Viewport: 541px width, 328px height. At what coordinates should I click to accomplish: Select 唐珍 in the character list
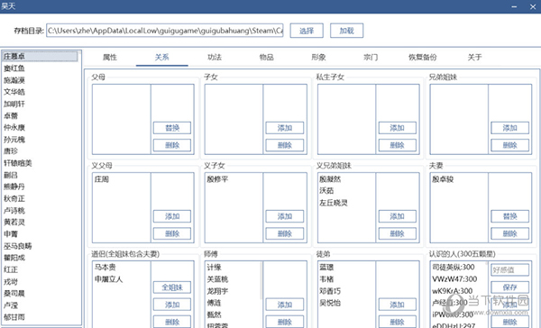[11, 151]
